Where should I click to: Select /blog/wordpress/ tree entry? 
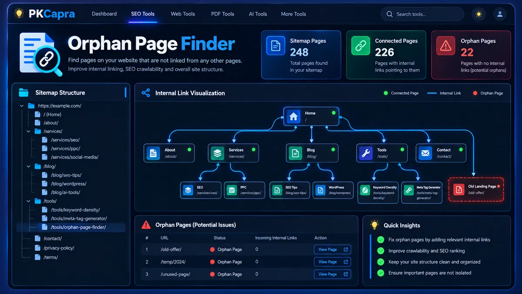[68, 184]
